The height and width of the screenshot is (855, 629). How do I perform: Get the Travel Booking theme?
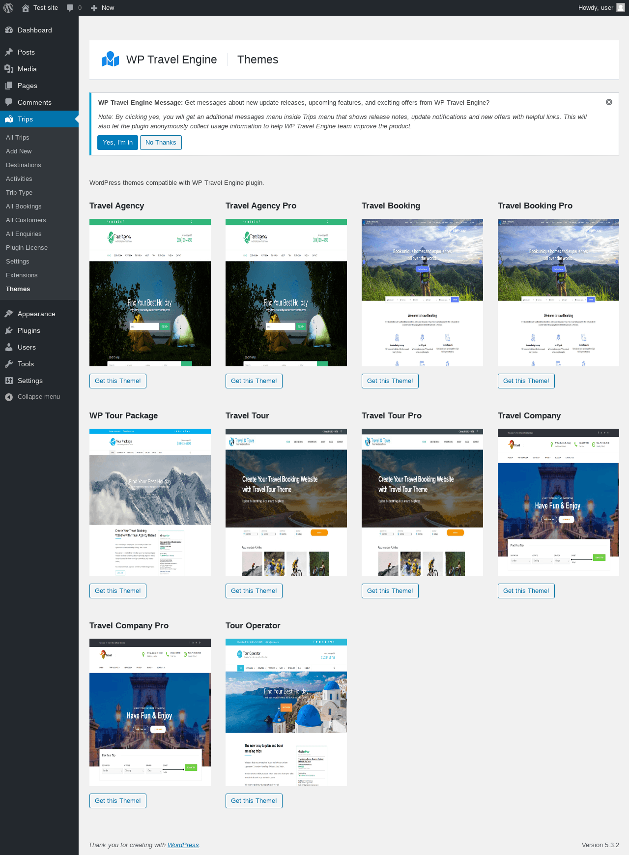[390, 381]
